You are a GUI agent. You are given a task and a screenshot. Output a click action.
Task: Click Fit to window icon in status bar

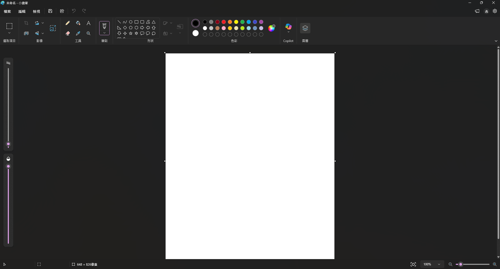pyautogui.click(x=413, y=264)
